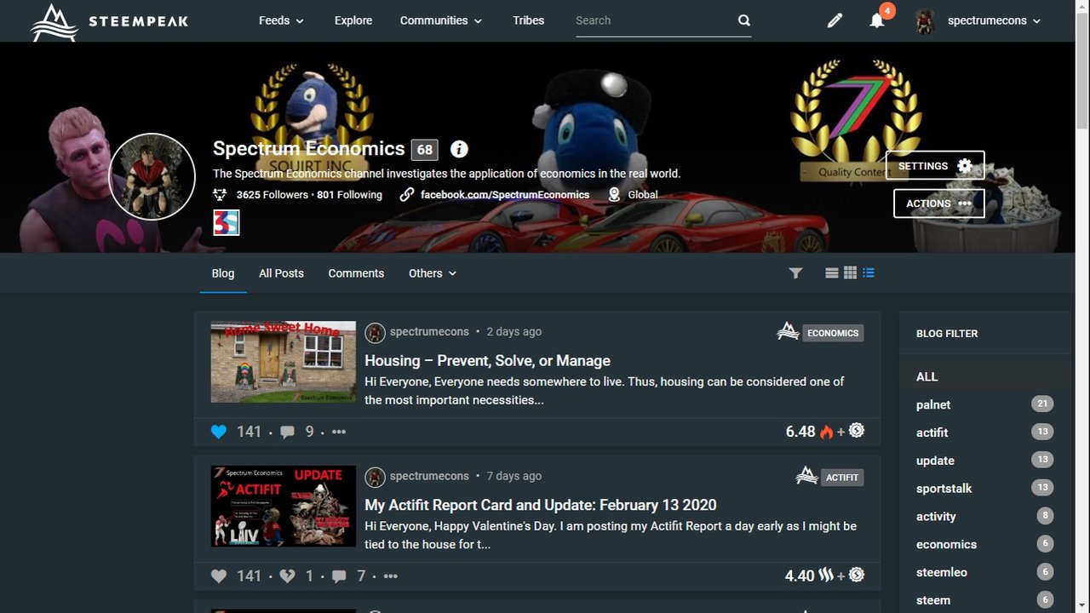Screen dimensions: 1090x613
Task: Click author avatar on the Actifit post
Action: point(375,478)
